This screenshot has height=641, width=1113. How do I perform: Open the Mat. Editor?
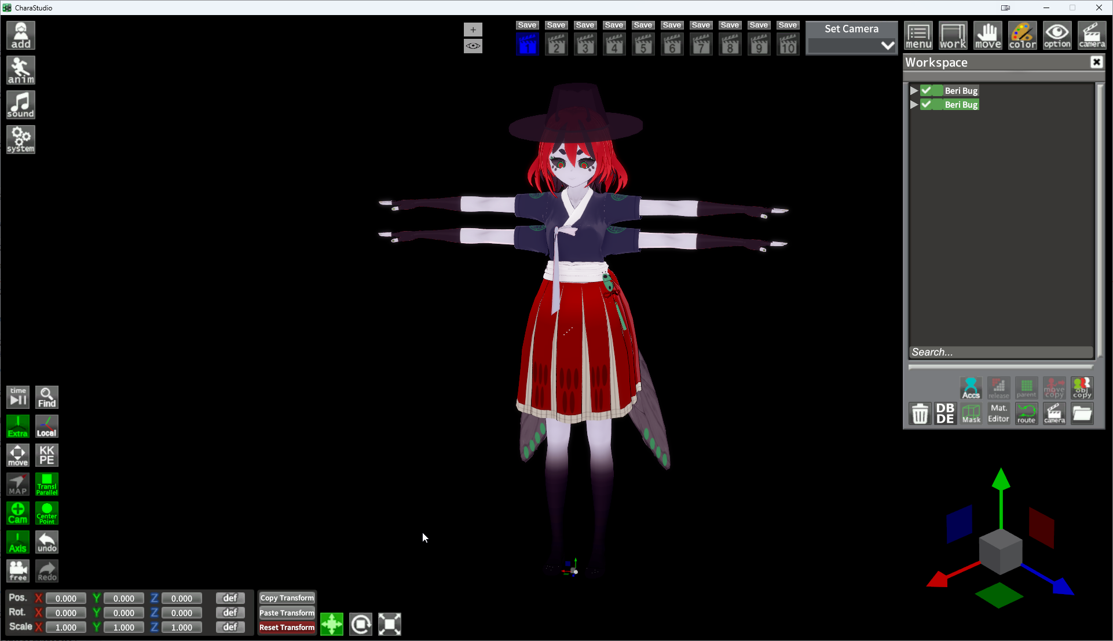pos(998,414)
